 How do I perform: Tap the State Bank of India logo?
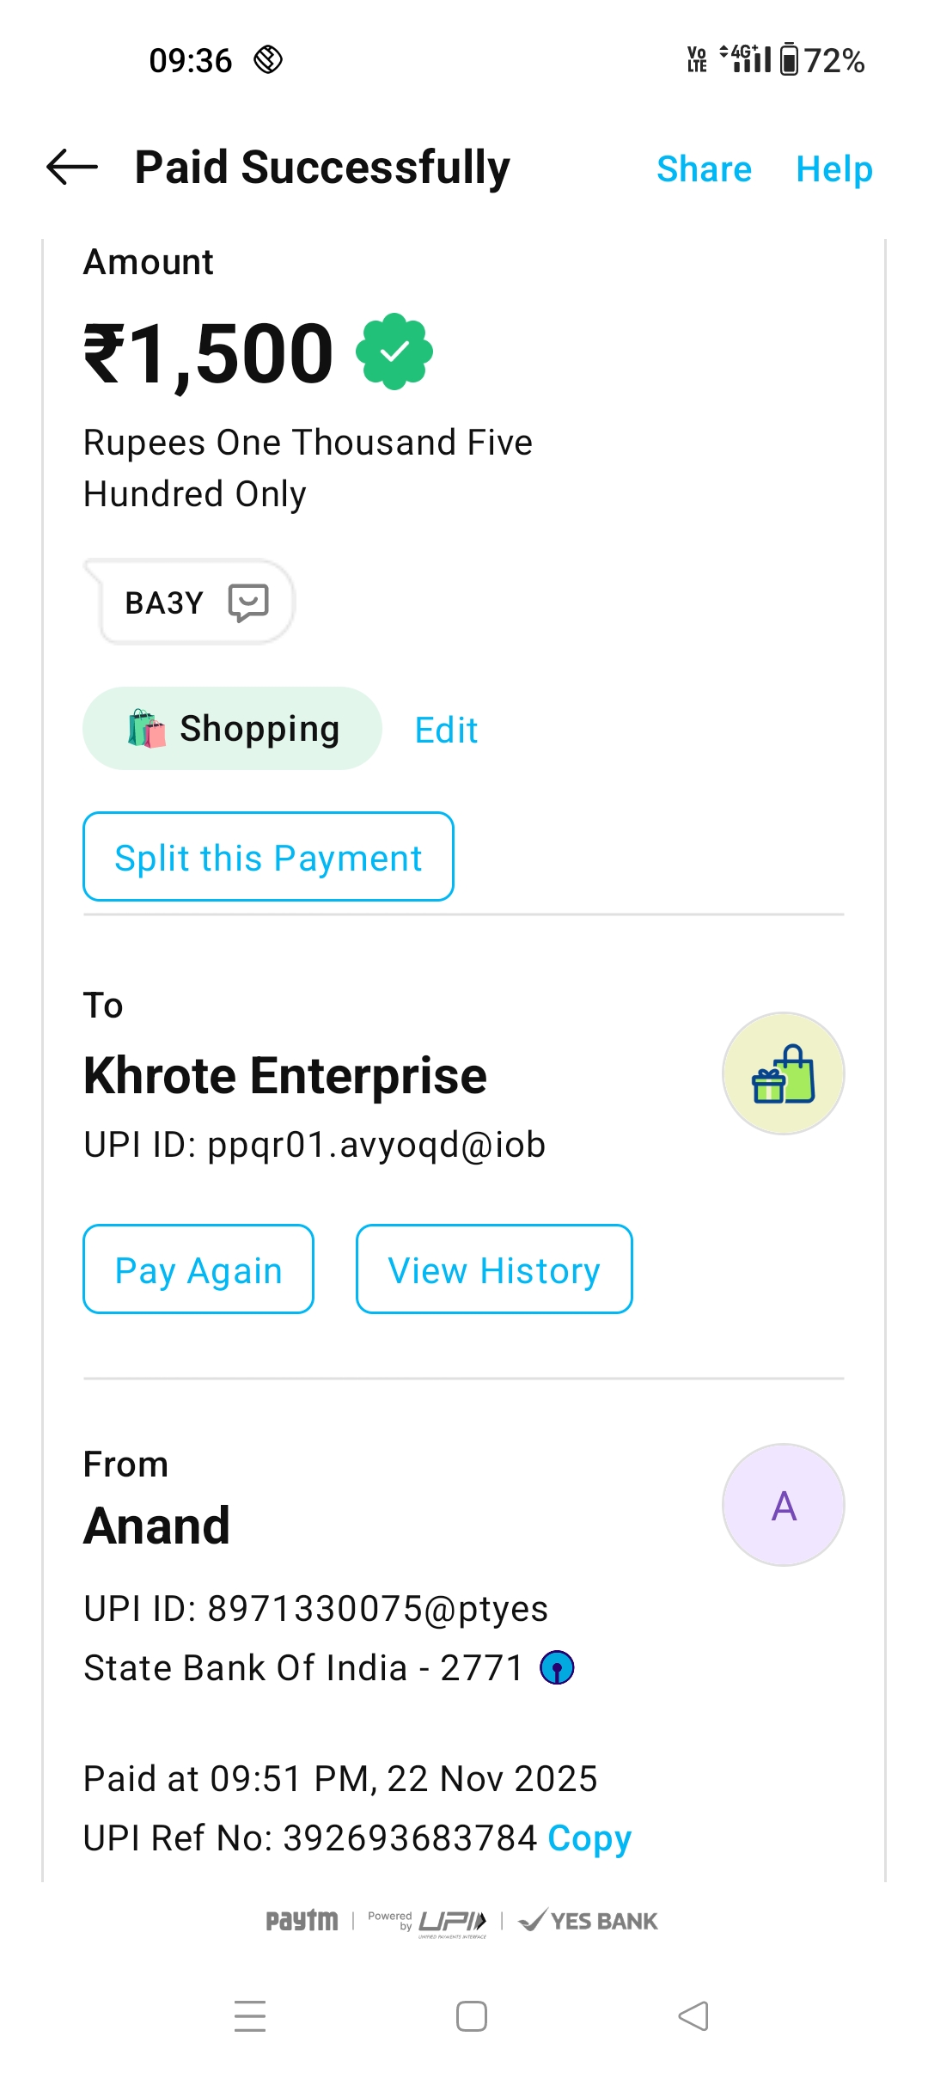pos(557,1668)
